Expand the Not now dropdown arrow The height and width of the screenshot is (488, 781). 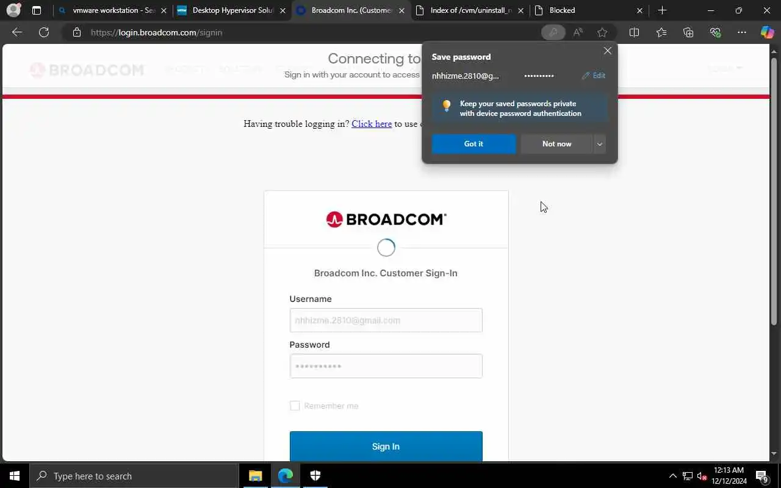(x=599, y=144)
